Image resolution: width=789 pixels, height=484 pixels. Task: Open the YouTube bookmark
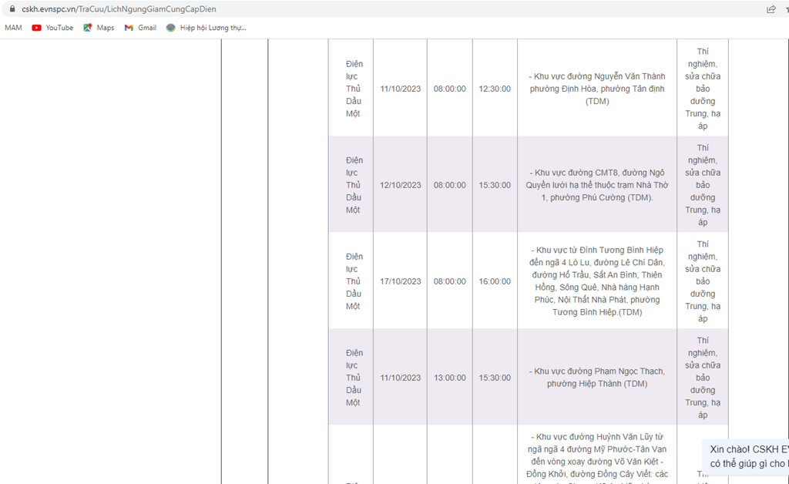[52, 28]
